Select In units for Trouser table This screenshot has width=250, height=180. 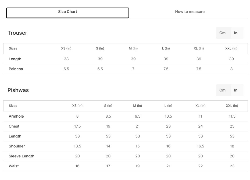tap(236, 33)
